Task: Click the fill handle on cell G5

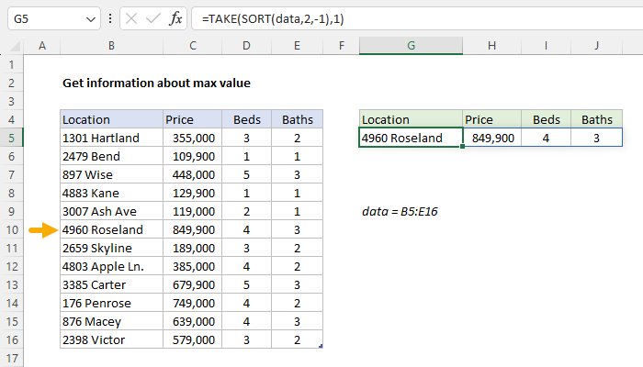Action: [463, 146]
